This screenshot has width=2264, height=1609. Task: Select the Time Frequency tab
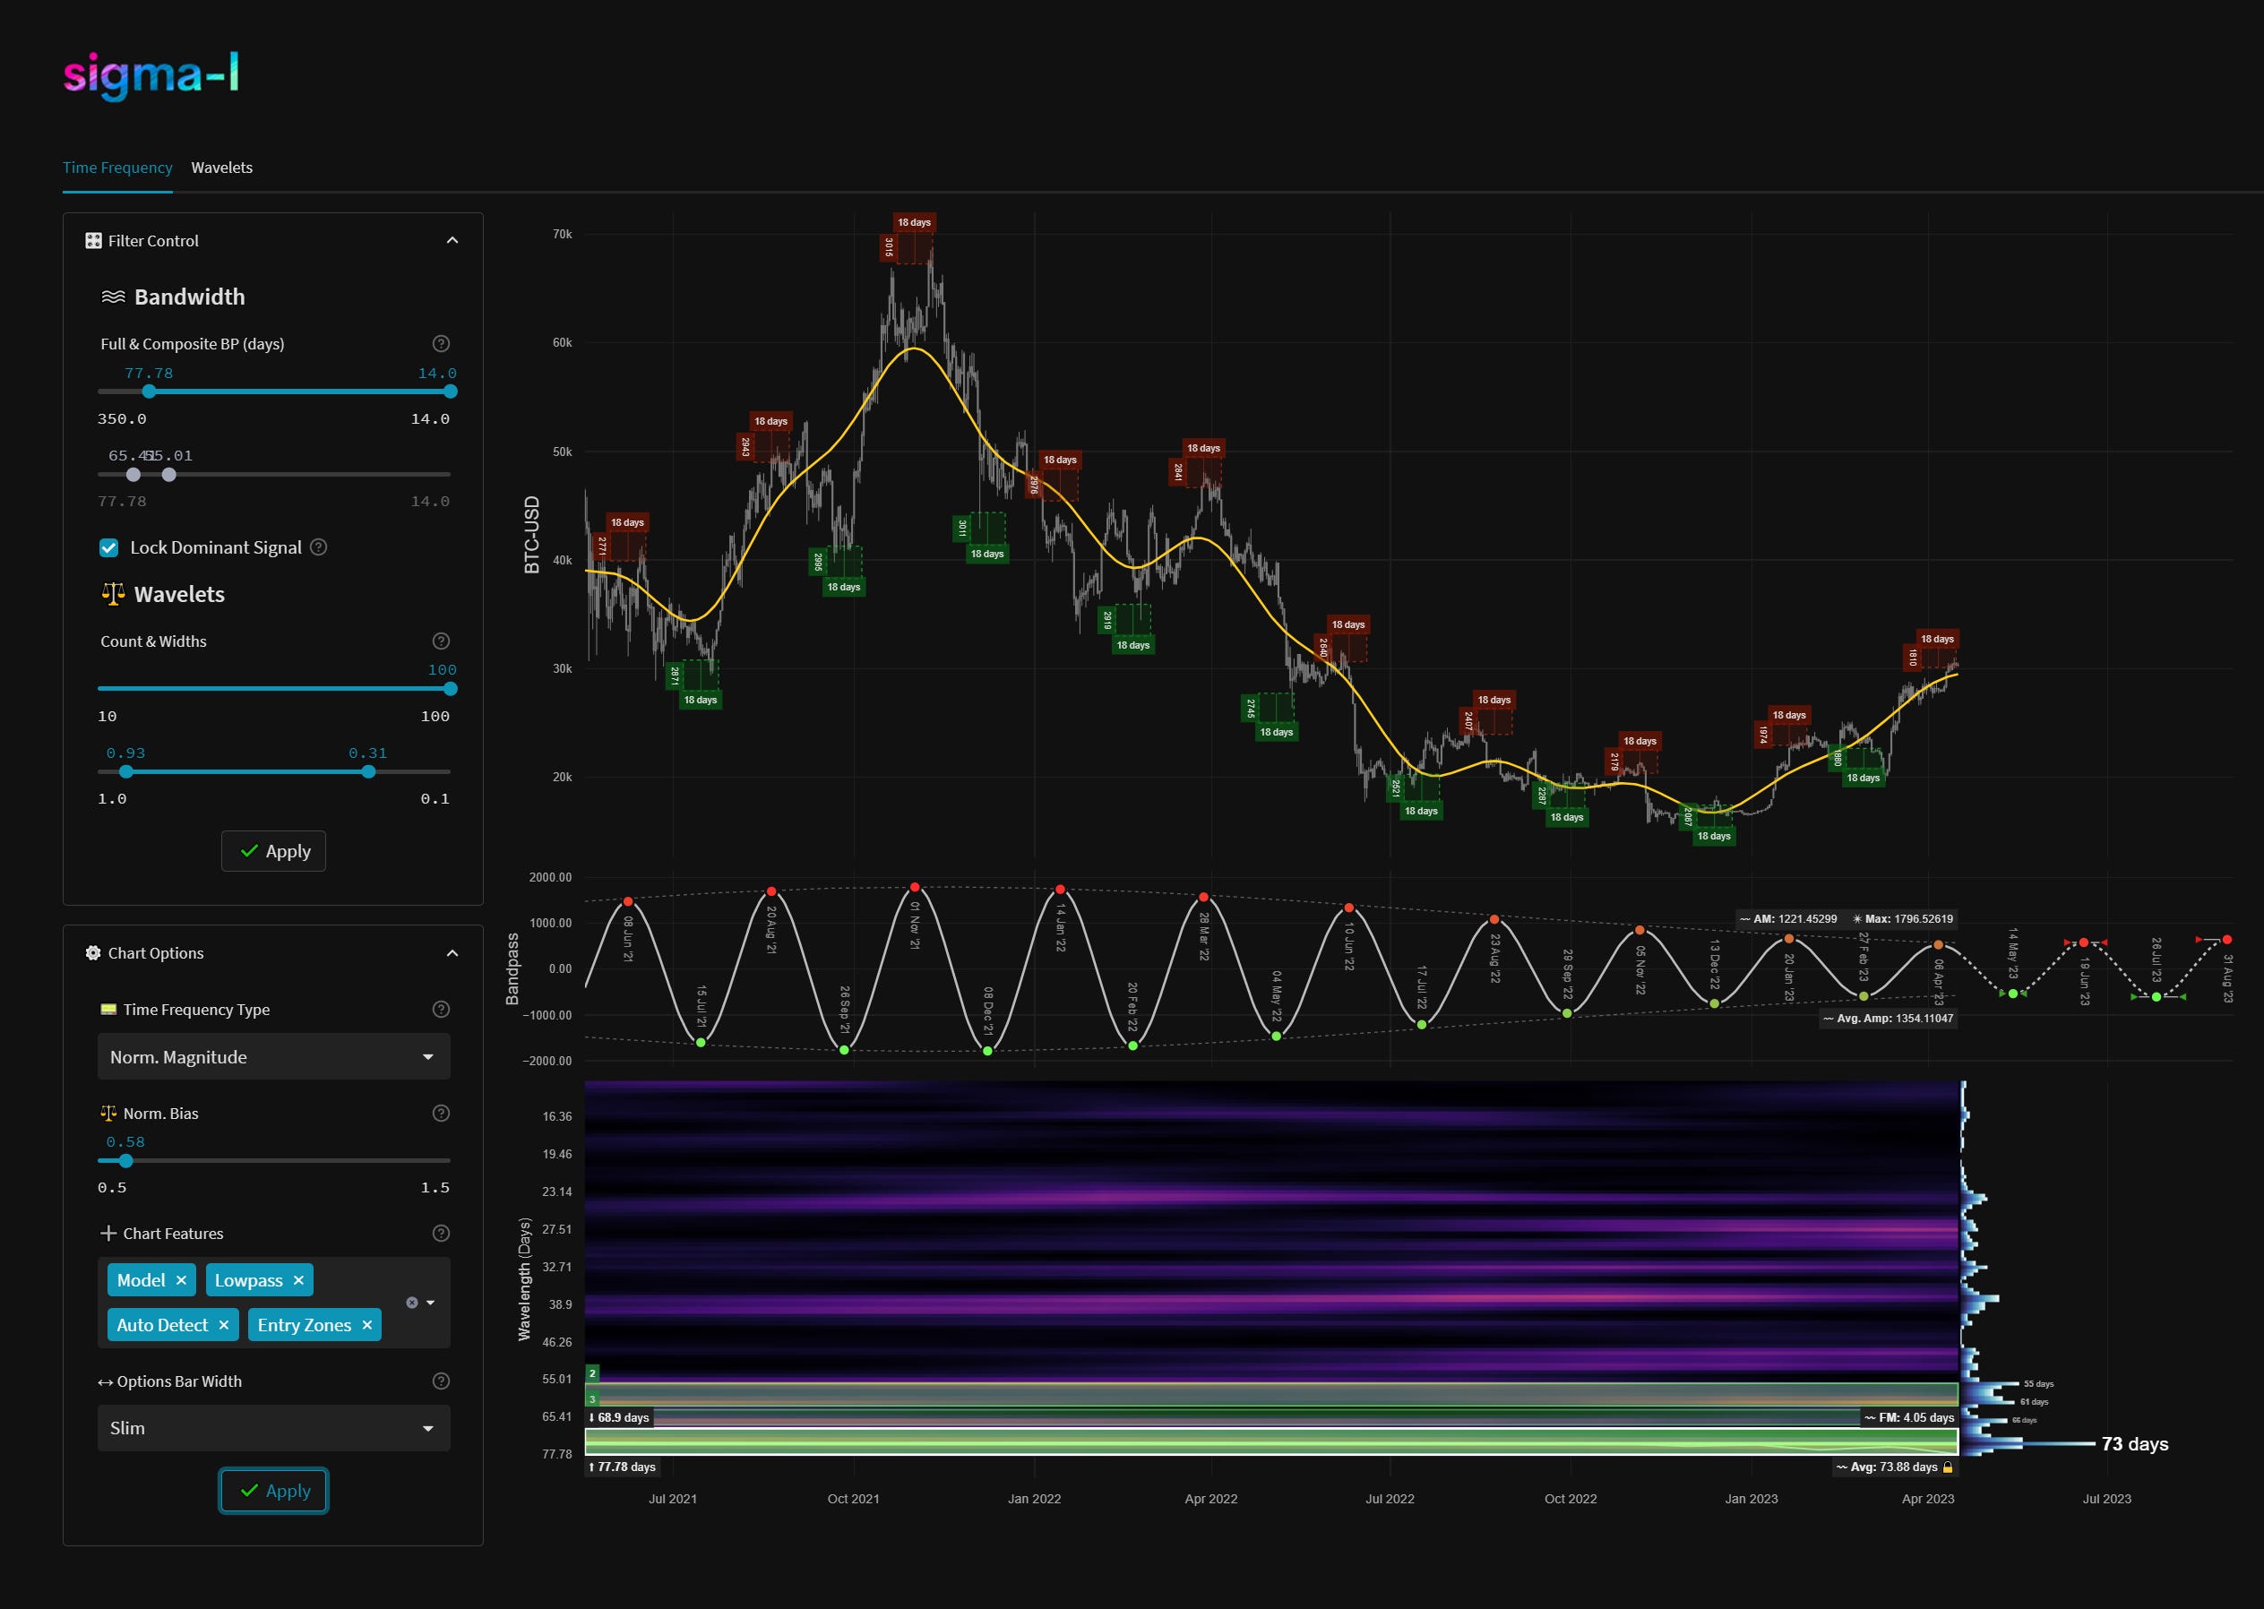(116, 168)
